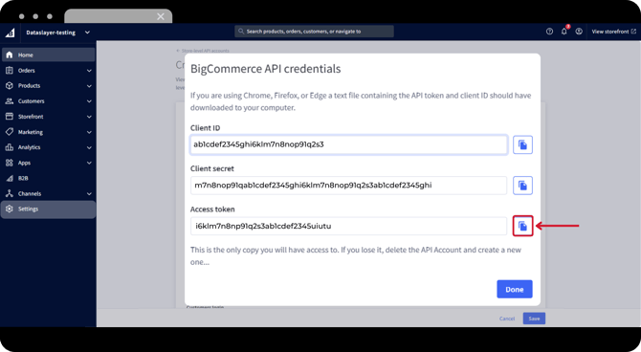Click the search magnifier icon
This screenshot has height=352, width=641.
pyautogui.click(x=241, y=31)
